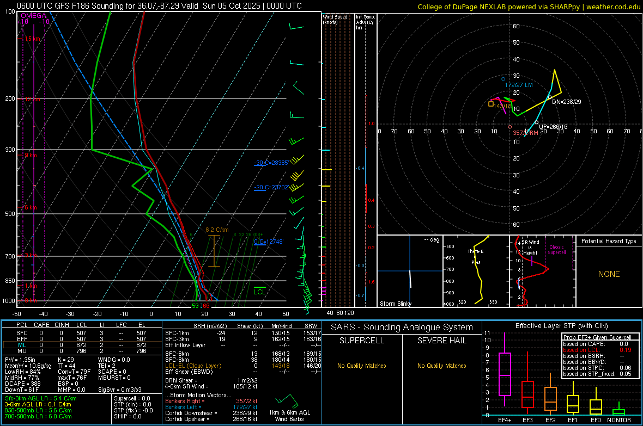Click the green LCL level marker
643x426 pixels.
[259, 290]
